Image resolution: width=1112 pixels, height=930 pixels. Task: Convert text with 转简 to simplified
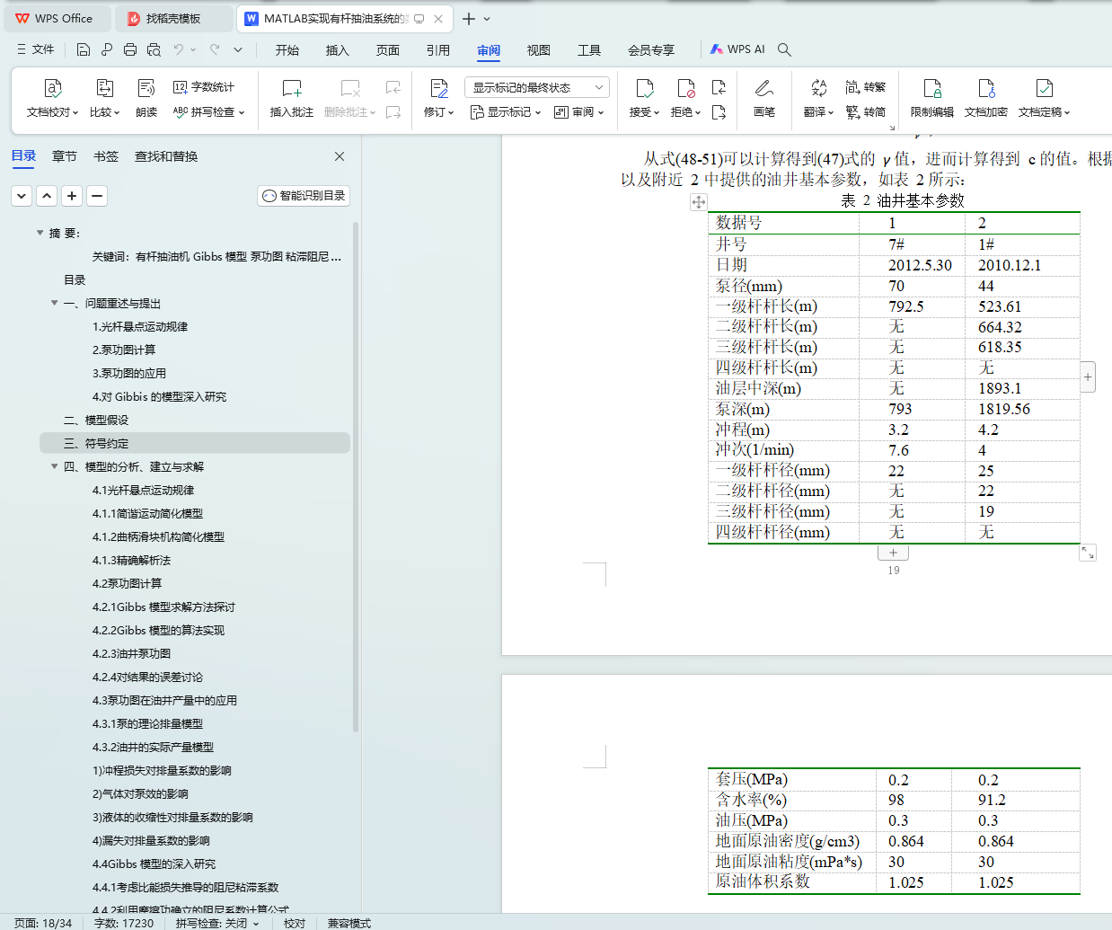point(866,112)
